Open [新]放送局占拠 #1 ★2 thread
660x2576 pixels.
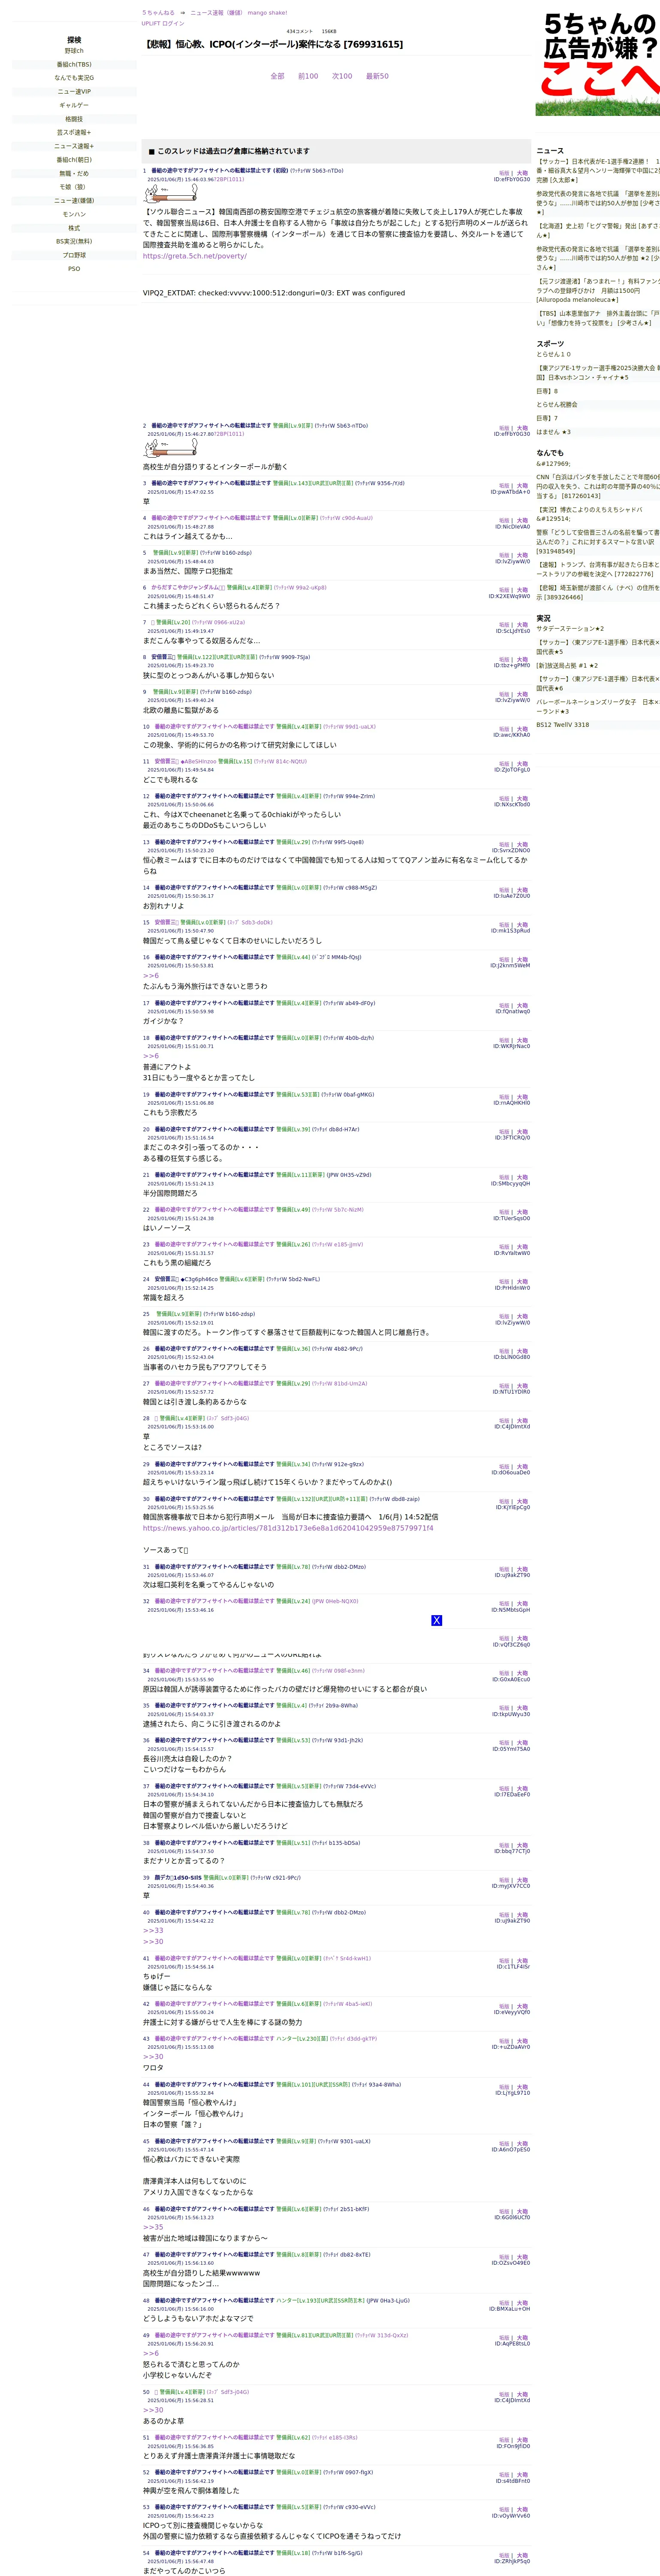click(x=567, y=665)
